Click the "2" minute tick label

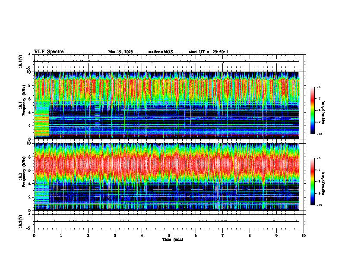pos(88,236)
